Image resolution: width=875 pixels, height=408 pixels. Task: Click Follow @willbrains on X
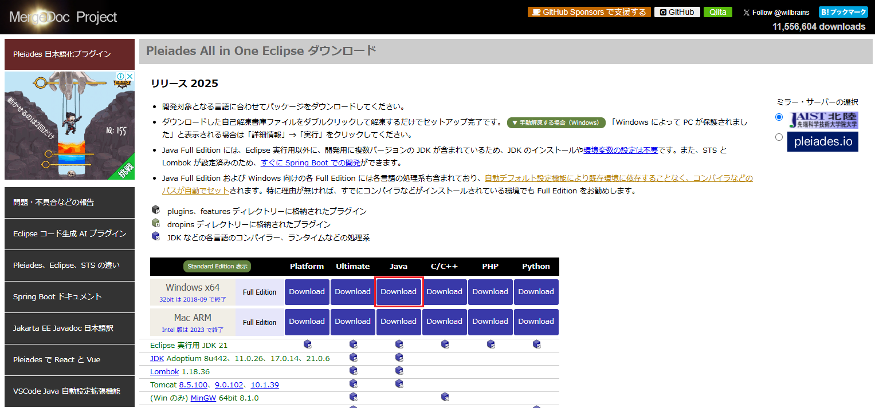[x=776, y=12]
